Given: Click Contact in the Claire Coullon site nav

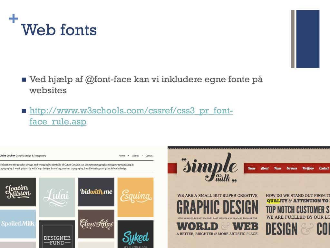Looking at the screenshot, I should click(150, 156).
